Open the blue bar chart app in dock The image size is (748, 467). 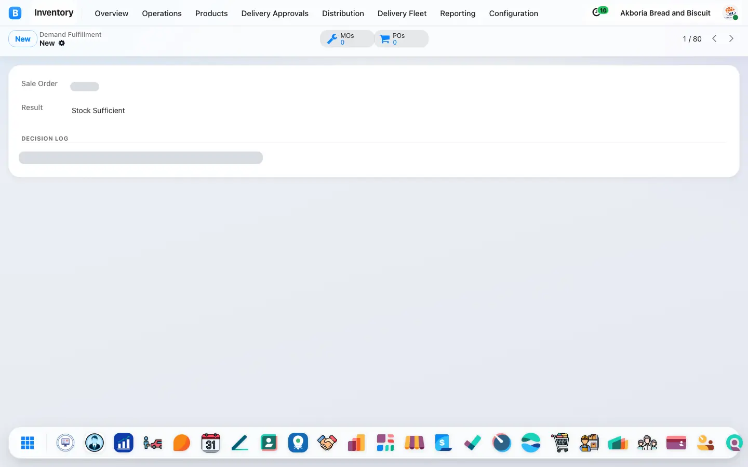(124, 443)
